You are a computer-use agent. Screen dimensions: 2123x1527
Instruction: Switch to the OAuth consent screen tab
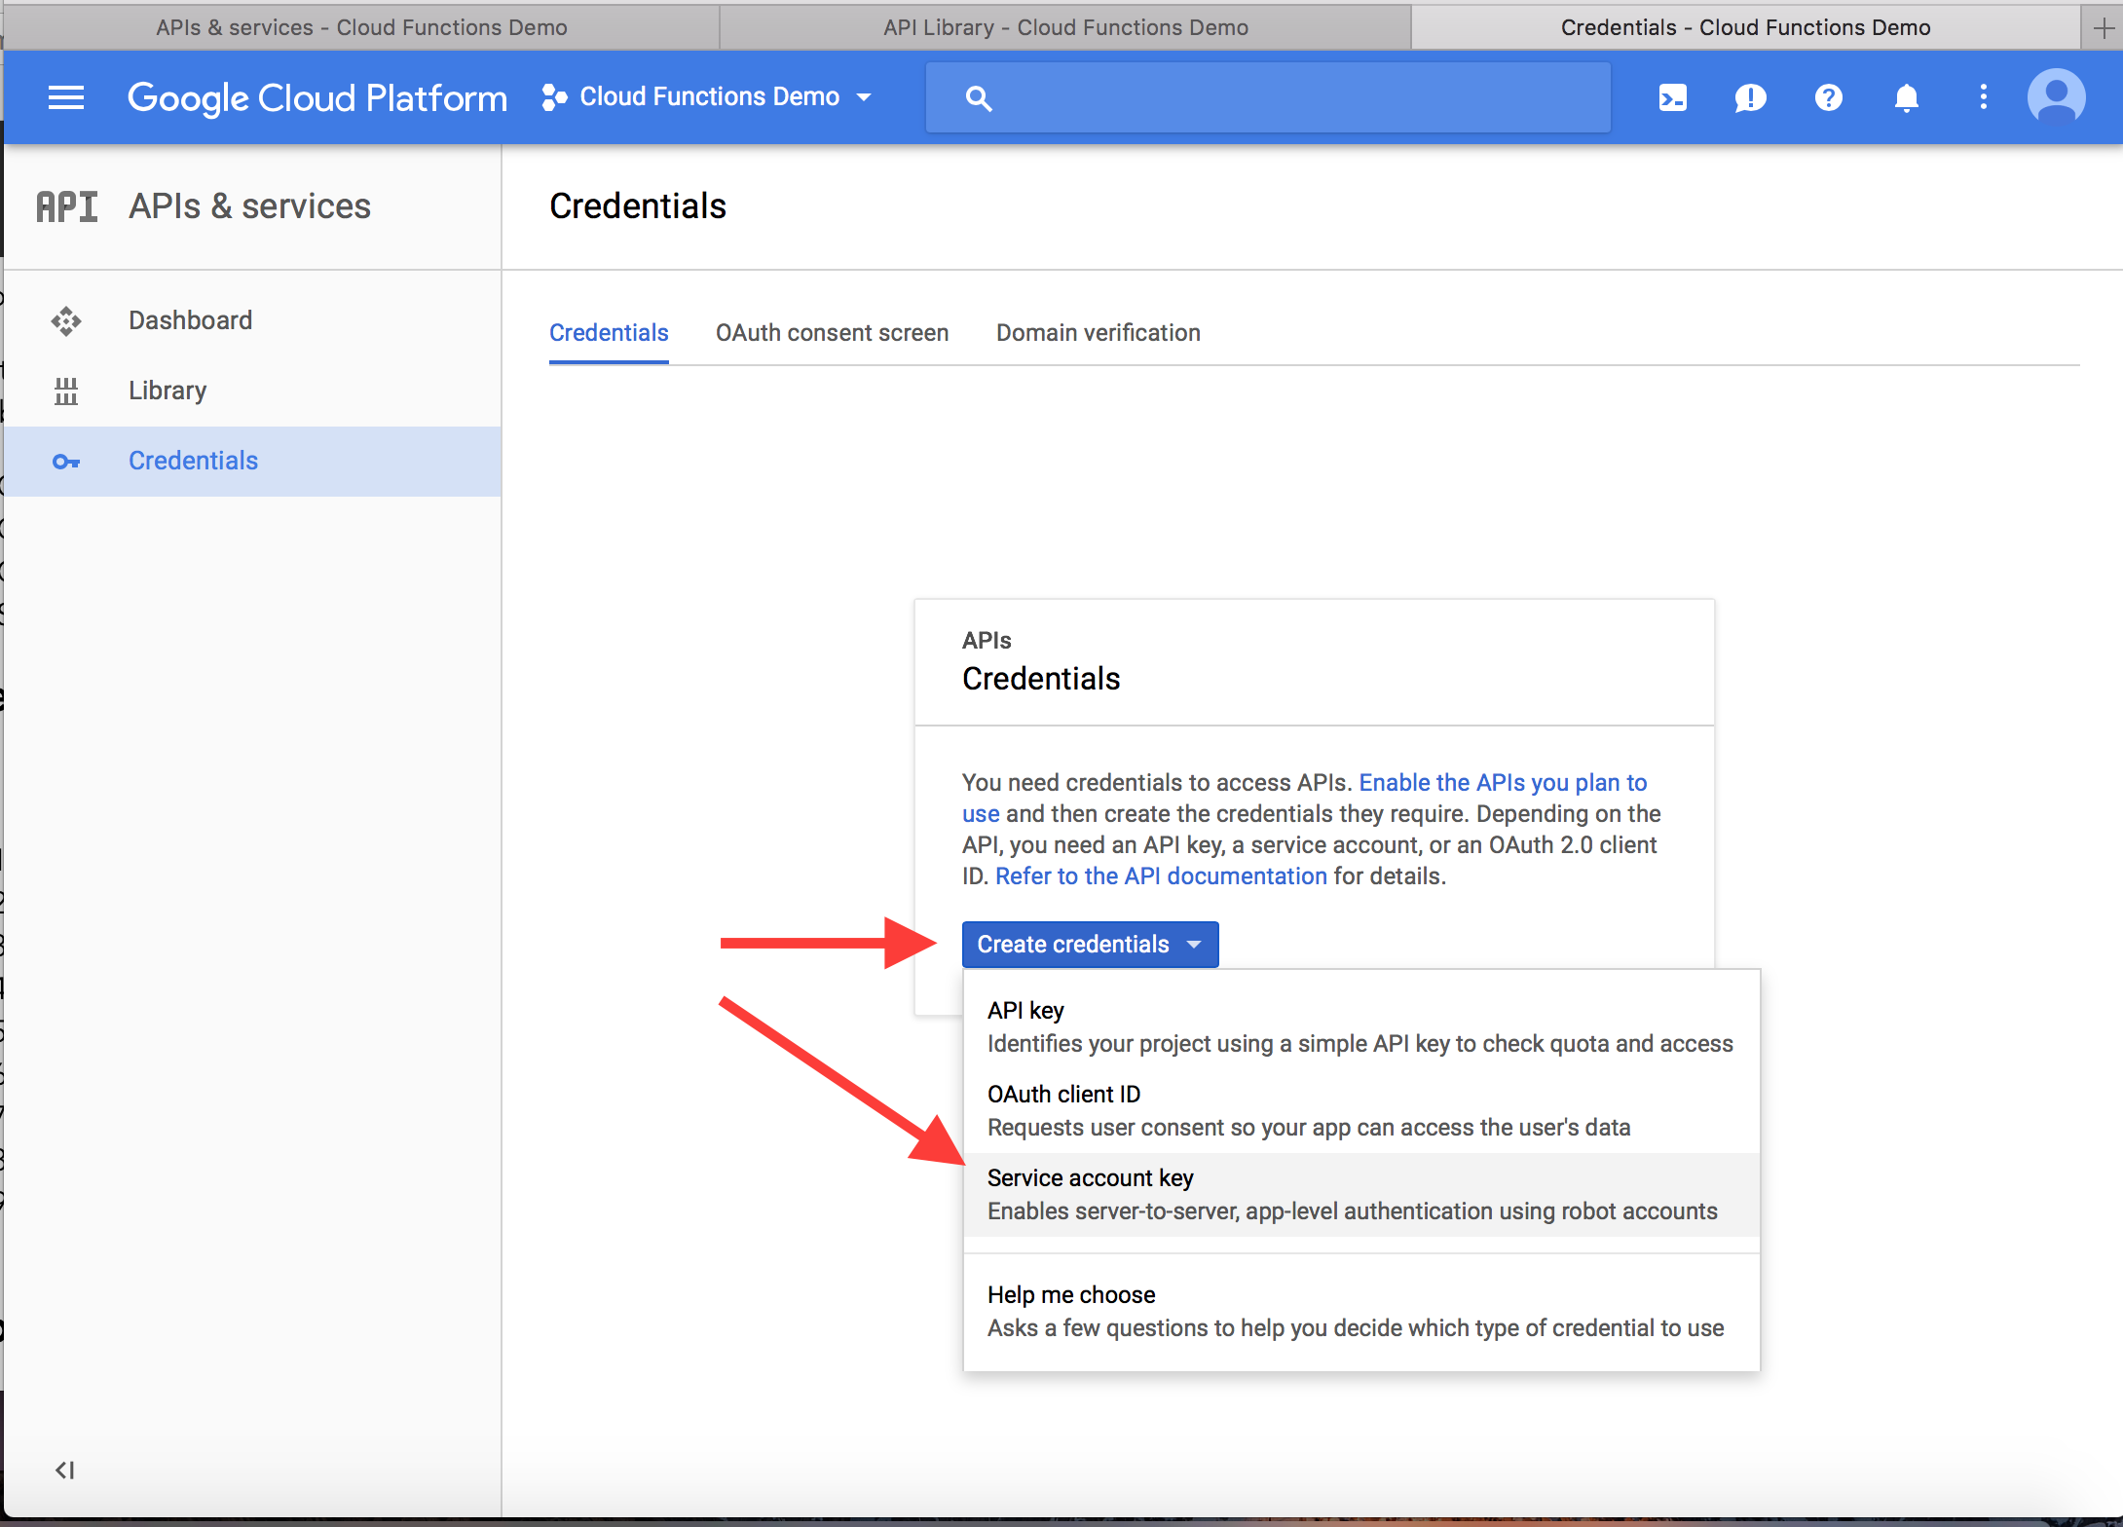click(832, 332)
